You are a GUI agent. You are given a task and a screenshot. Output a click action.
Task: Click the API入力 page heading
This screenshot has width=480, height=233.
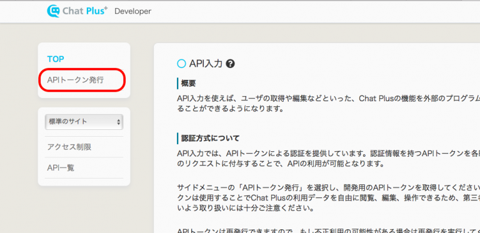coord(206,64)
